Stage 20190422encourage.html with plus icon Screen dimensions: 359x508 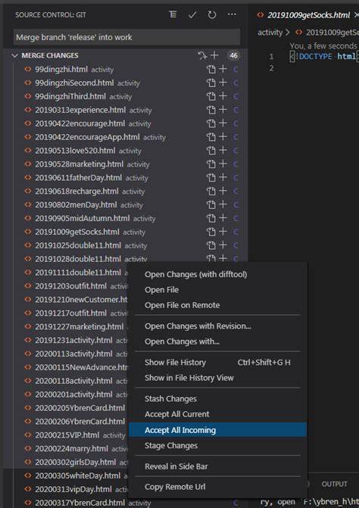coord(223,123)
